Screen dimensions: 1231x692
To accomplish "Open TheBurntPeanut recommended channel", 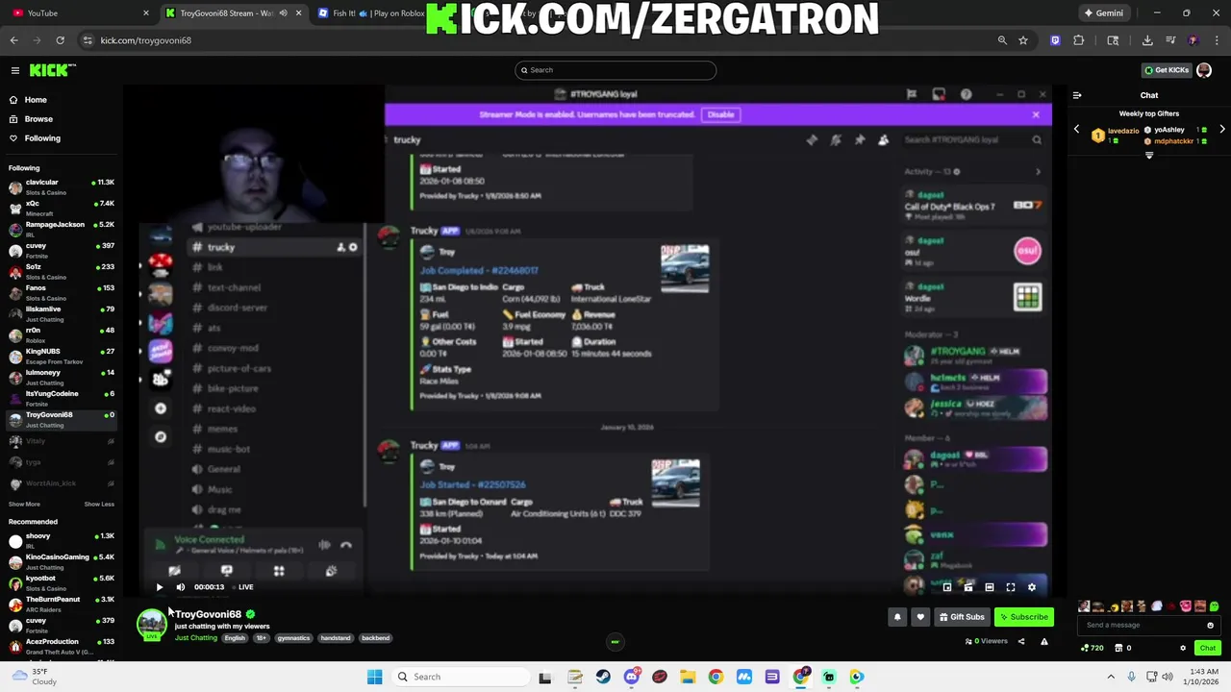I will point(61,604).
